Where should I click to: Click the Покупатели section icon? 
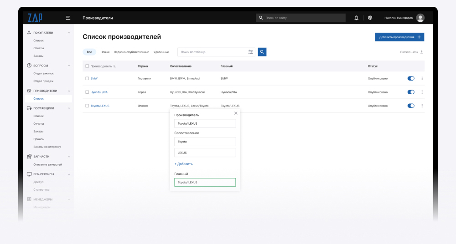[x=29, y=32]
